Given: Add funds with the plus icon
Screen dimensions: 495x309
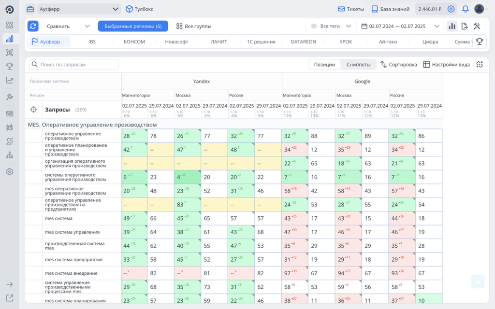Looking at the screenshot, I should click(451, 9).
